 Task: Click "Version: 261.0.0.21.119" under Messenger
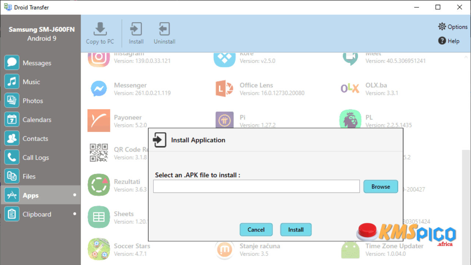pos(142,93)
